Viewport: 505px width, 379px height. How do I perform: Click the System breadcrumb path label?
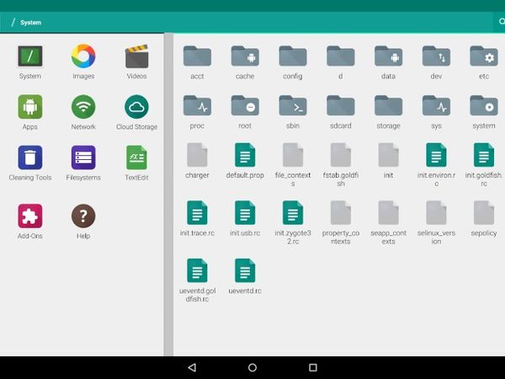click(x=31, y=23)
